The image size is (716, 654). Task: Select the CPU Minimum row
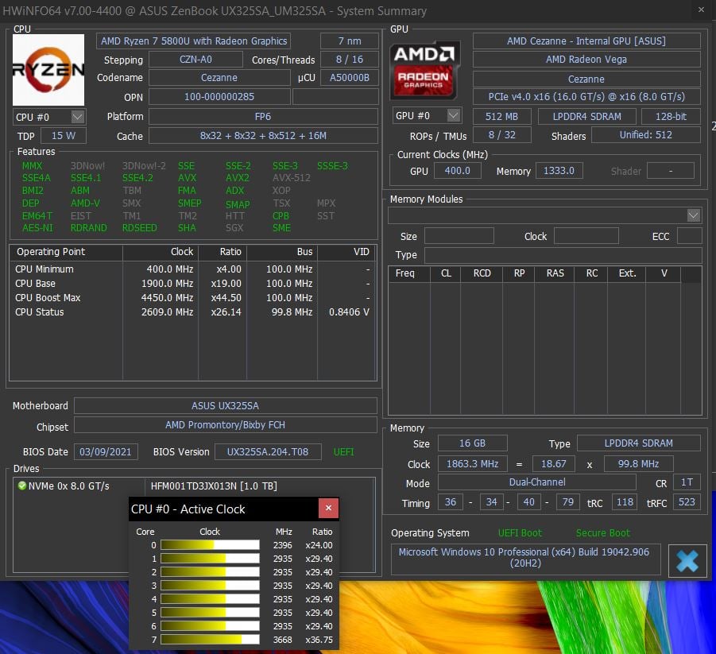tap(192, 269)
